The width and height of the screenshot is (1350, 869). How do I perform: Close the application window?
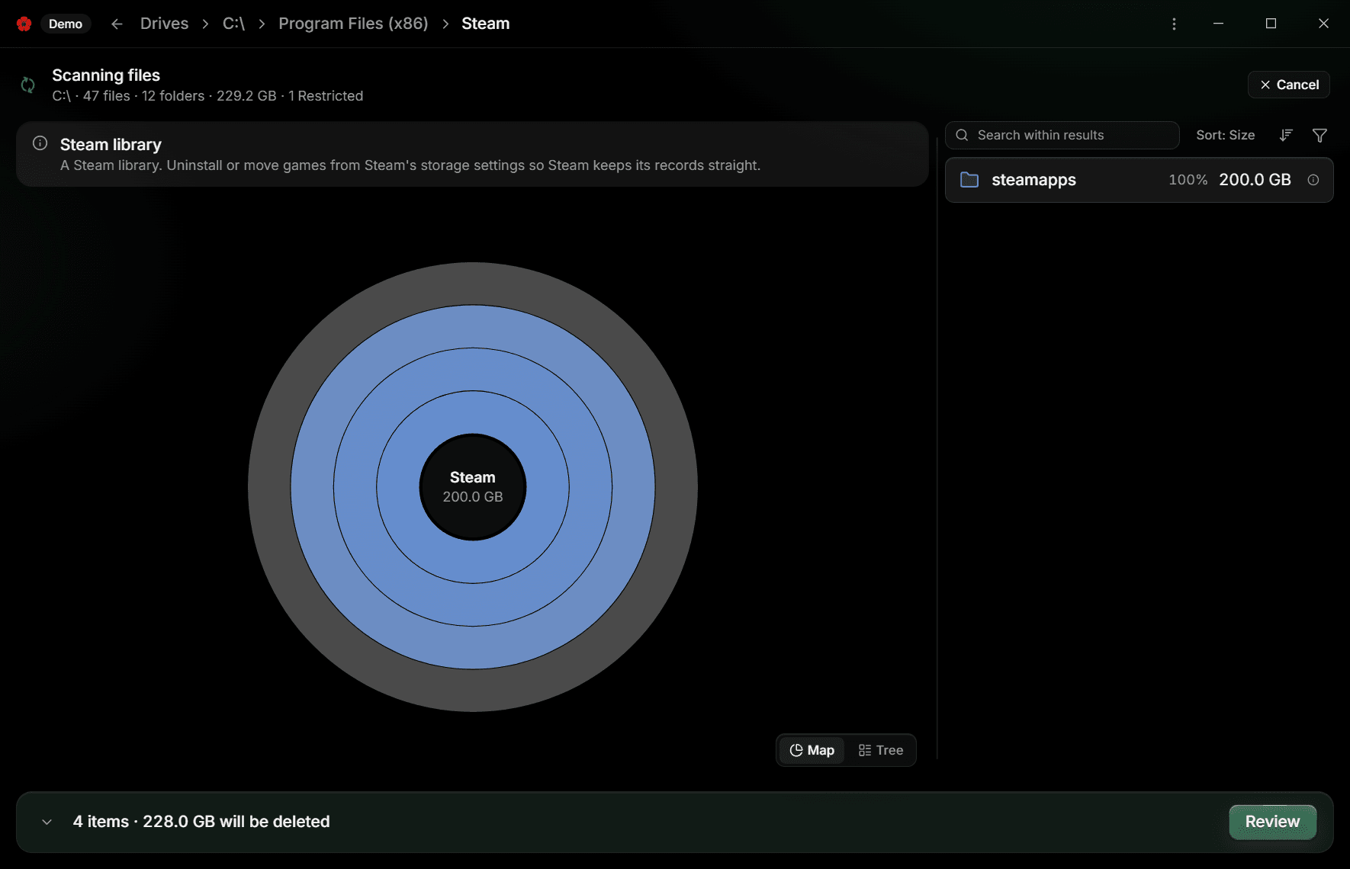[1323, 24]
